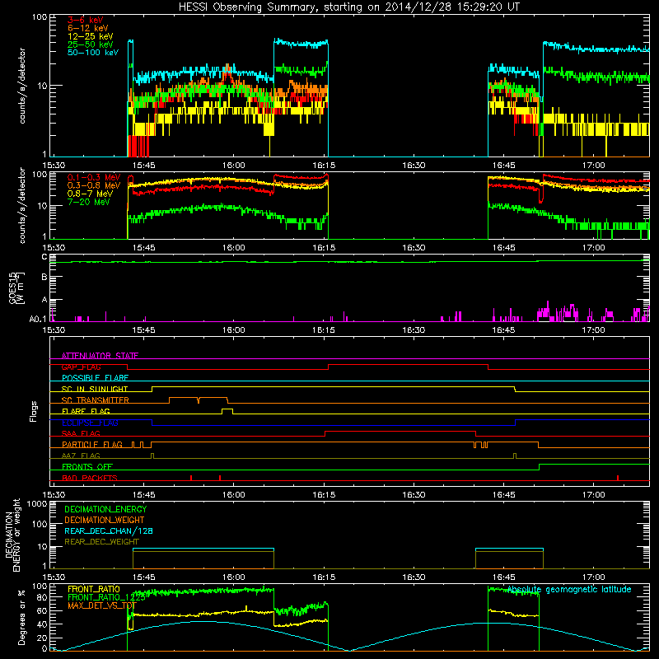The image size is (659, 659).
Task: Click the FLARE_FLAG raised pulse near 16:00
Action: pyautogui.click(x=227, y=410)
